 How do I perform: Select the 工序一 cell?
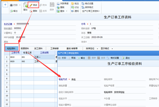[x=45, y=57]
